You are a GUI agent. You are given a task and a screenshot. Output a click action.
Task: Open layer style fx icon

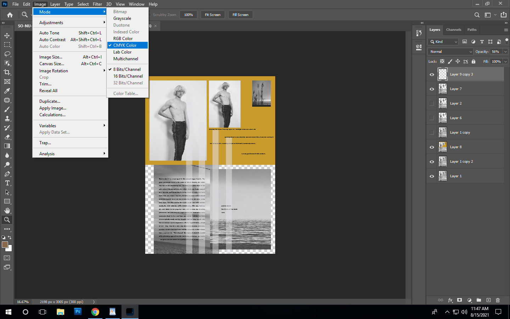[x=450, y=300]
